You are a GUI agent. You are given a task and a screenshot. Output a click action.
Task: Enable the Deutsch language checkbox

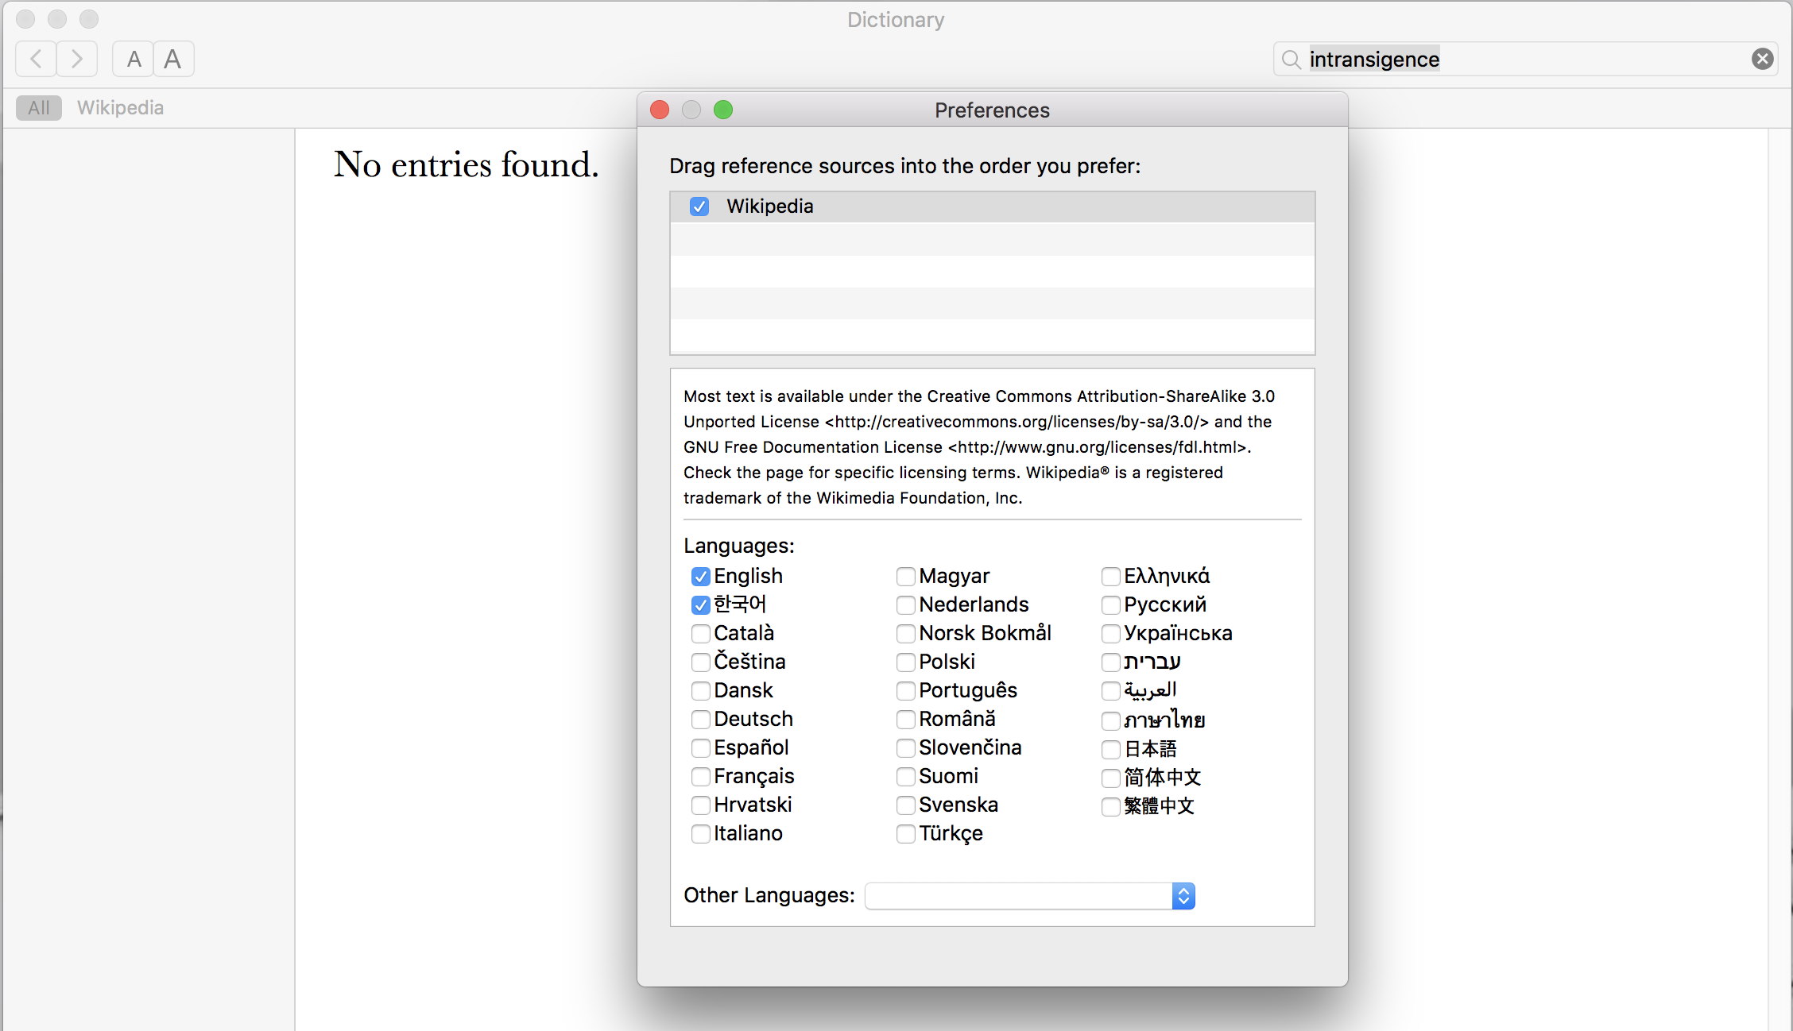(x=700, y=719)
